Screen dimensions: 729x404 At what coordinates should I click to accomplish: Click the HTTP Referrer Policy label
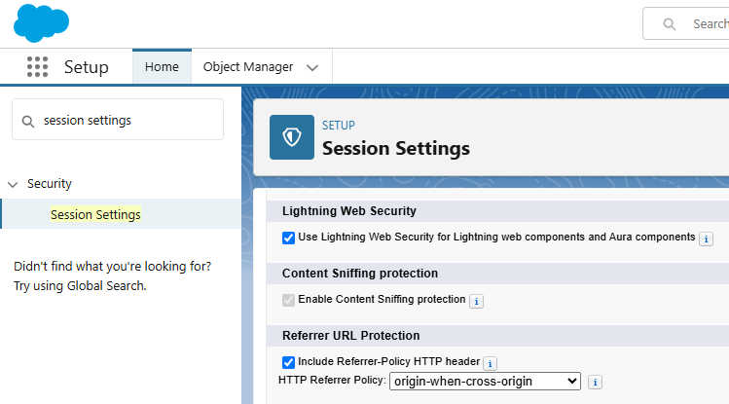click(x=332, y=380)
